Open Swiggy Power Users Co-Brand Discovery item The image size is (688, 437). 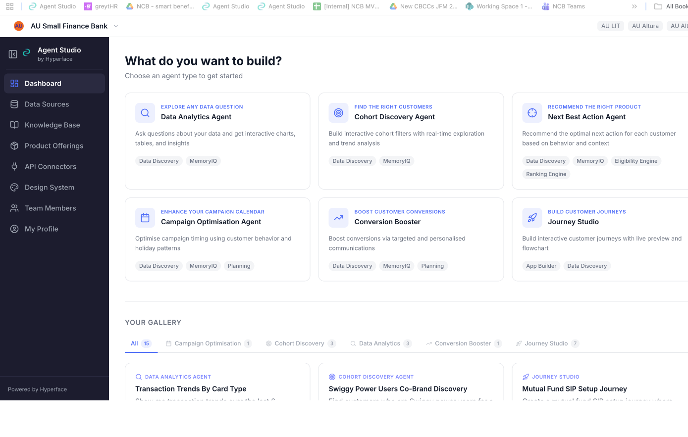(x=411, y=382)
